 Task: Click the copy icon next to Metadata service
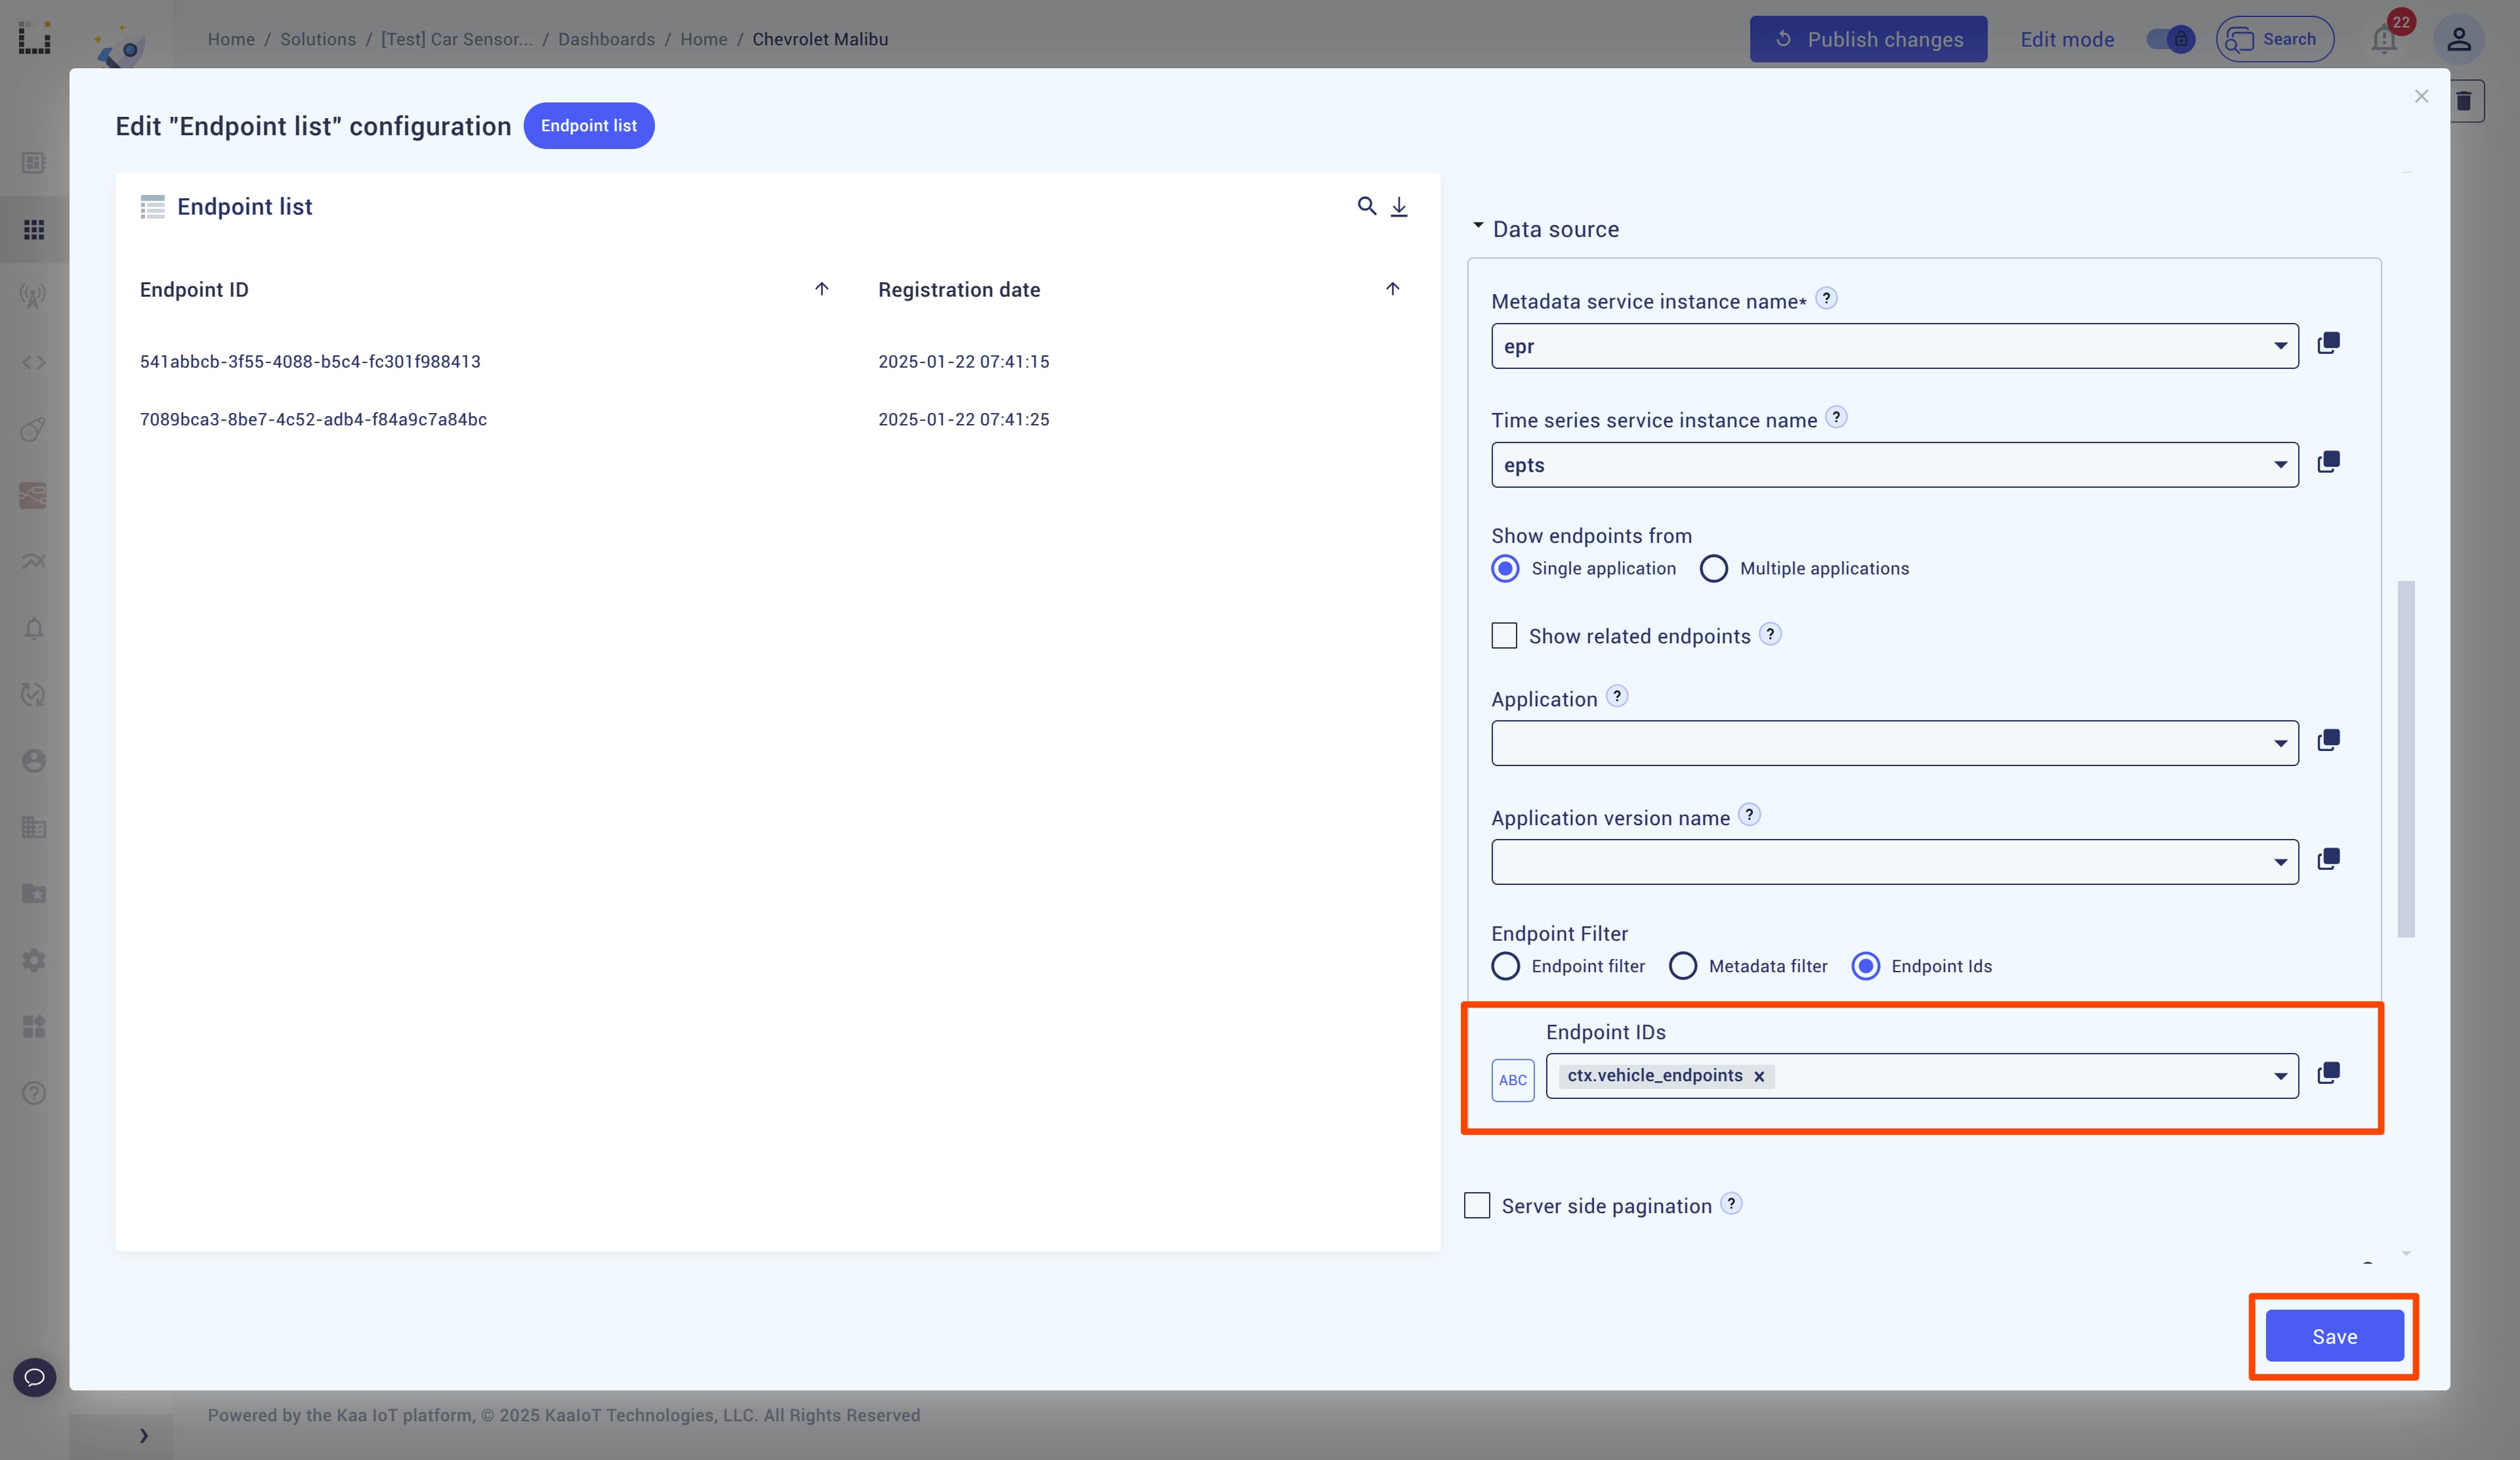2329,343
